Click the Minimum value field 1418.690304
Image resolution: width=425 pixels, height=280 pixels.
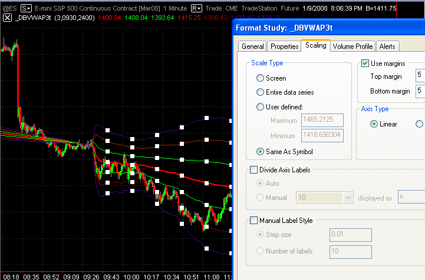click(322, 135)
